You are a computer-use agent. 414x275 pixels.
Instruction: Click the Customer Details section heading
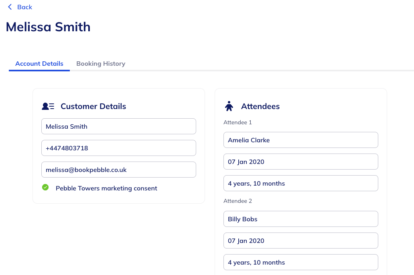click(93, 107)
